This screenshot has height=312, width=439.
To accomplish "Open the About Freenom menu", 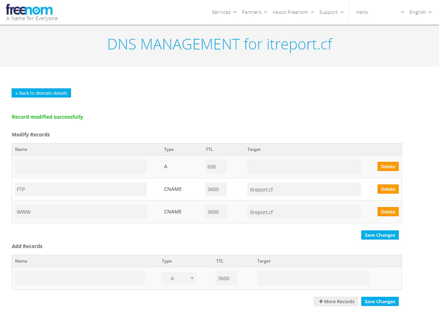I will (x=293, y=12).
